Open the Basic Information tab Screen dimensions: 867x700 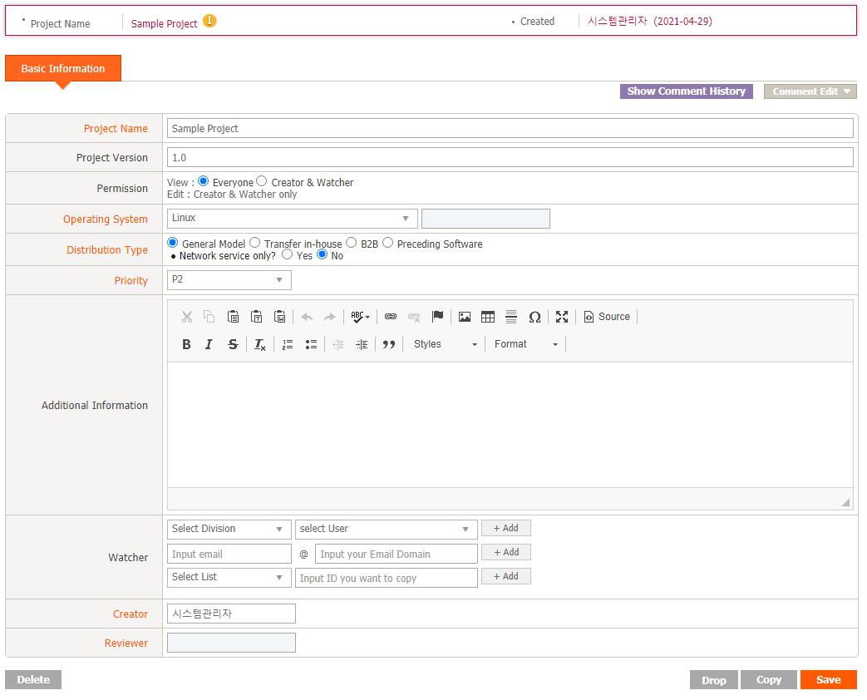point(63,68)
